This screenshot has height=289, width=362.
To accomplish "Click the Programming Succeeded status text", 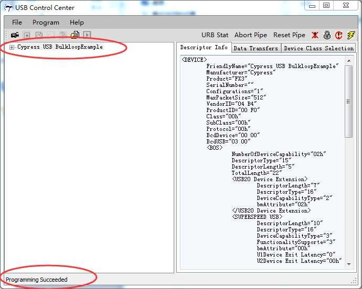I will (37, 280).
